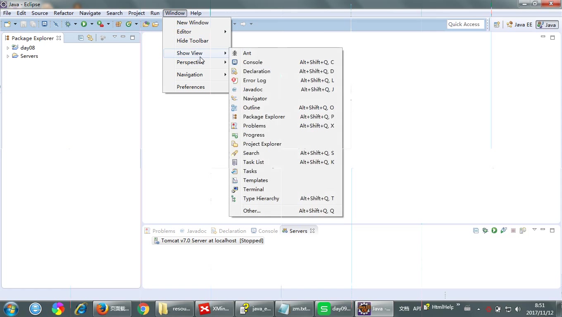The width and height of the screenshot is (562, 317).
Task: Click Hide Toolbar in Window menu
Action: tap(197, 41)
